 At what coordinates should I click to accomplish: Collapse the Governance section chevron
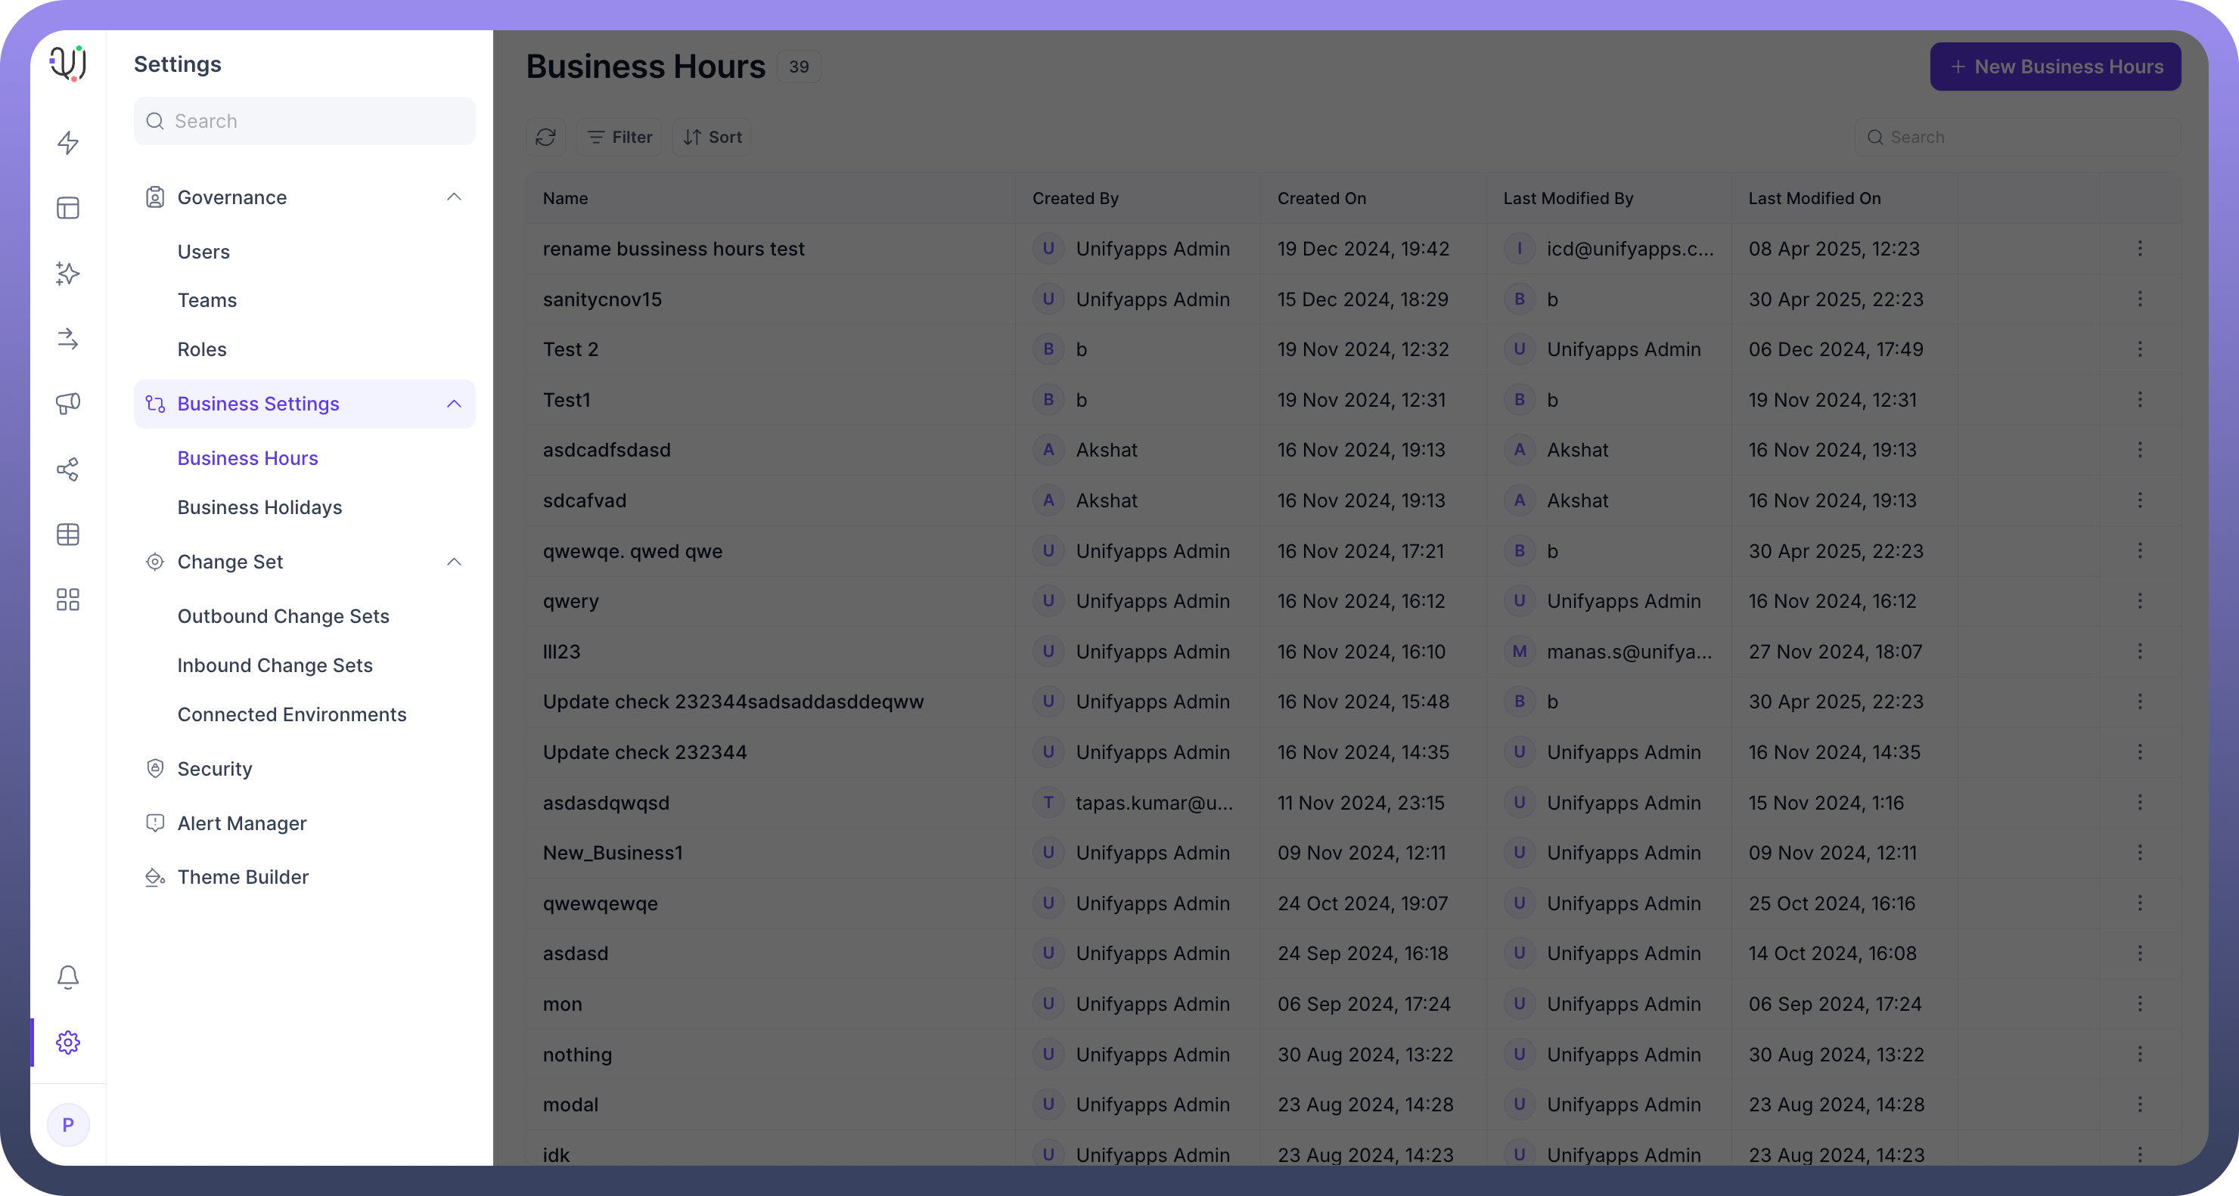pyautogui.click(x=454, y=197)
